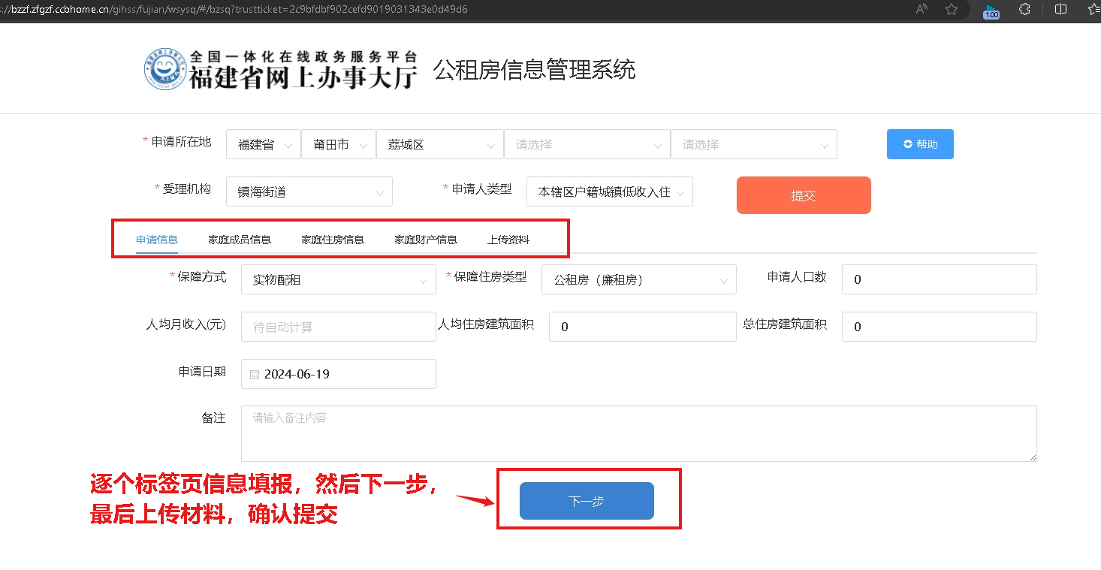Screen dimensions: 1101x570
Task: Click the Add to Favorites star icon
Action: [951, 11]
